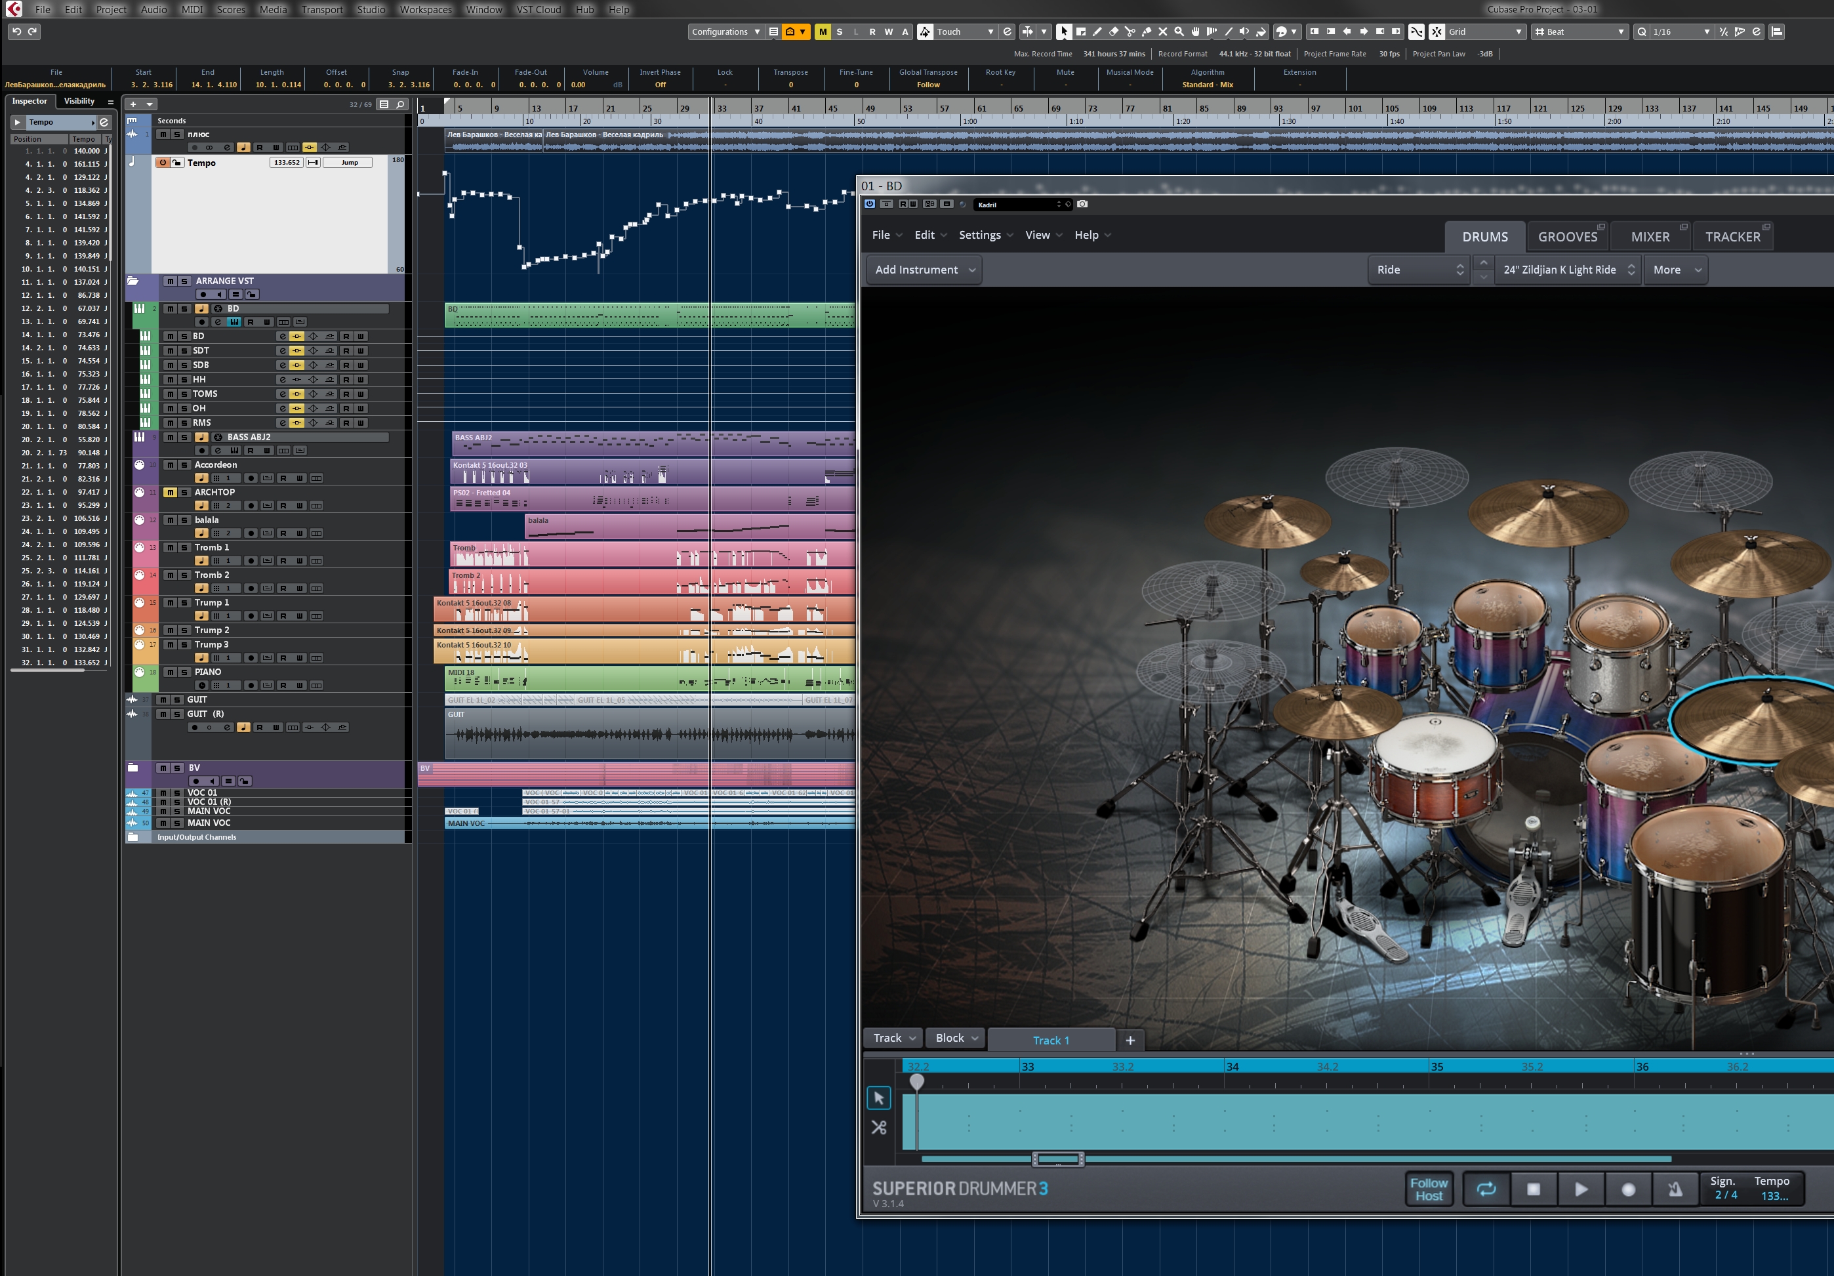Screen dimensions: 1834x1276
Task: Select the Split scissors tool
Action: (1130, 32)
